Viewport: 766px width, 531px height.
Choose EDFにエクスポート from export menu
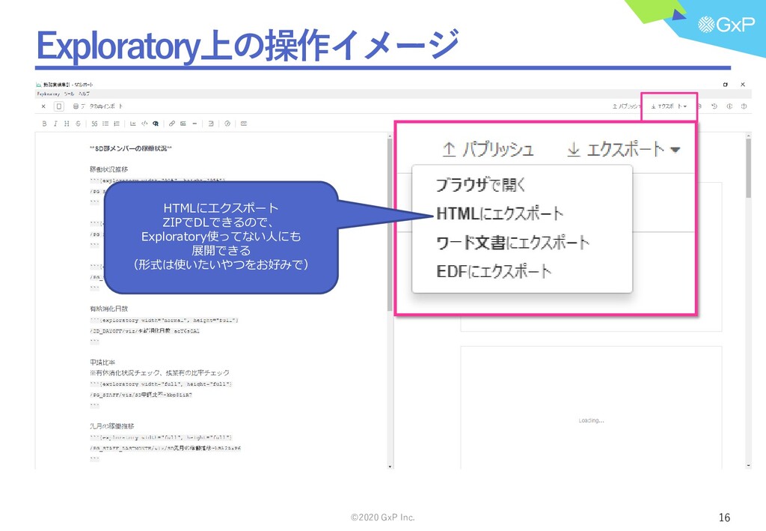pyautogui.click(x=494, y=271)
